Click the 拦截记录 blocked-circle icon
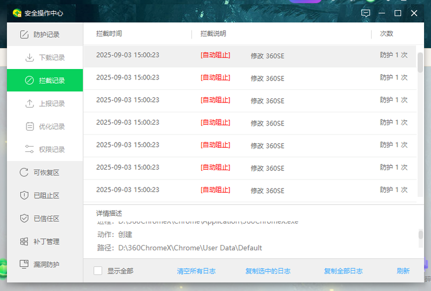Image resolution: width=431 pixels, height=291 pixels. point(29,81)
